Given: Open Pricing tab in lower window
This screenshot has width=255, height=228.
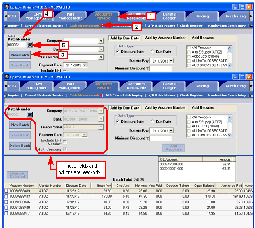Looking at the screenshot, I should [x=203, y=86].
